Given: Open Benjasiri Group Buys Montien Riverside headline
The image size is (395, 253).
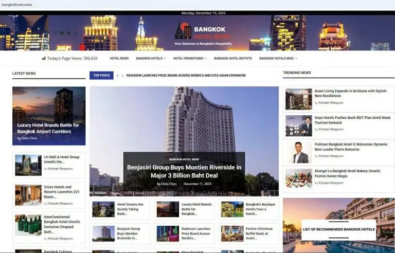Looking at the screenshot, I should 184,171.
